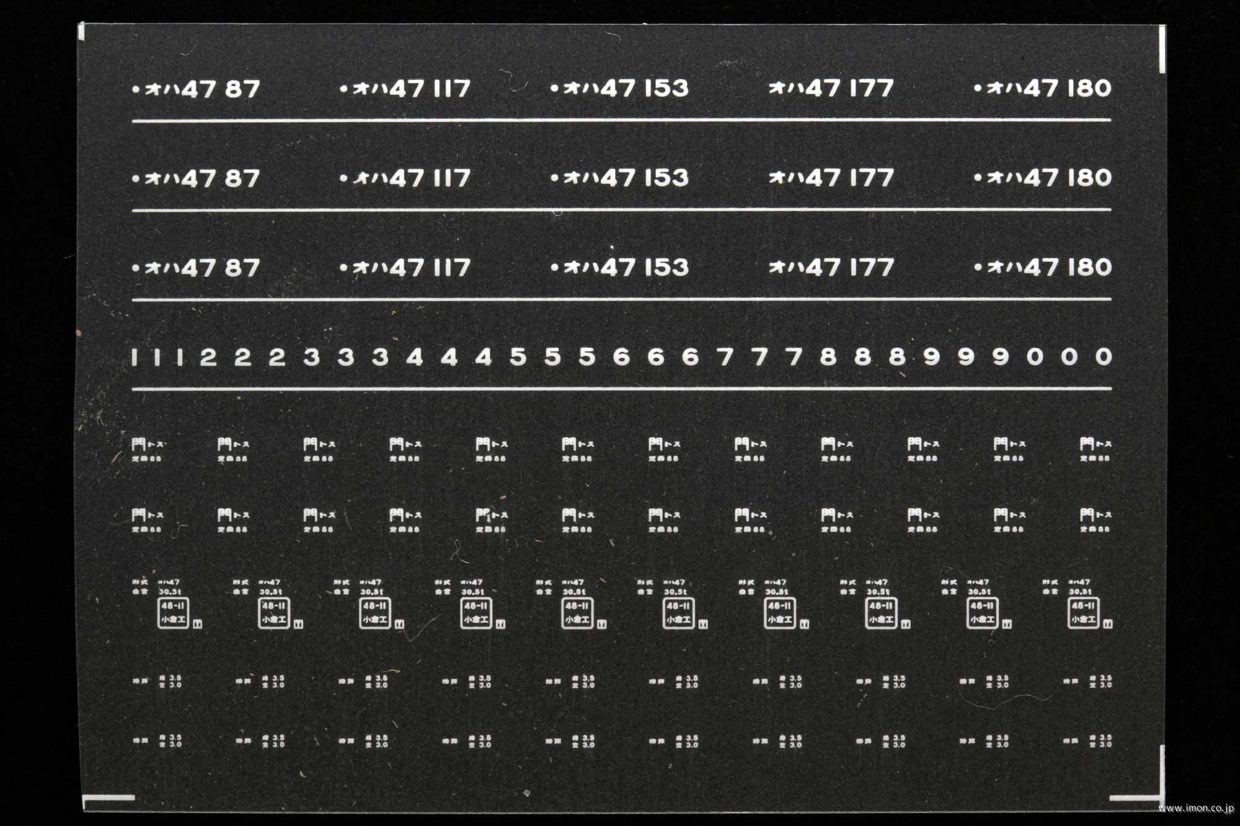
Task: Click top-row オハ47 180 label
Action: [x=1043, y=89]
